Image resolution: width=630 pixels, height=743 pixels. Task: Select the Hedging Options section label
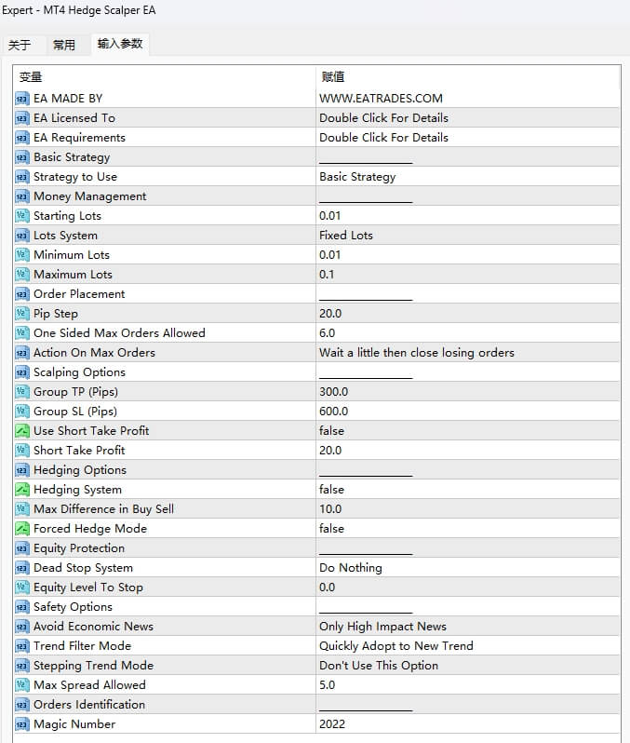point(80,470)
